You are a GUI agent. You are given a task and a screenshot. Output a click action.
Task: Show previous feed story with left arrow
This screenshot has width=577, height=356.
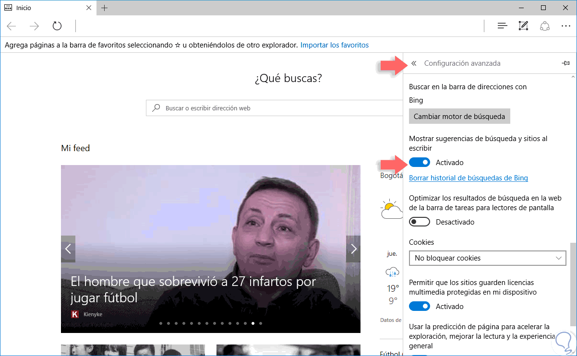coord(68,249)
